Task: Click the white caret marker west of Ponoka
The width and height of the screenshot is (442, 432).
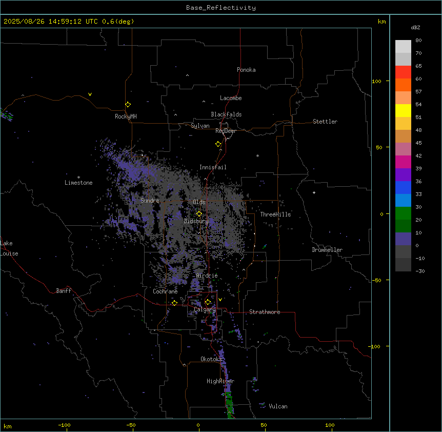Action: coord(187,75)
